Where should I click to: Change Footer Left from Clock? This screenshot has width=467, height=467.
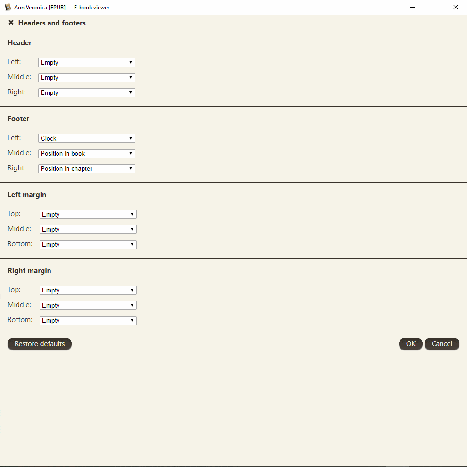click(87, 139)
